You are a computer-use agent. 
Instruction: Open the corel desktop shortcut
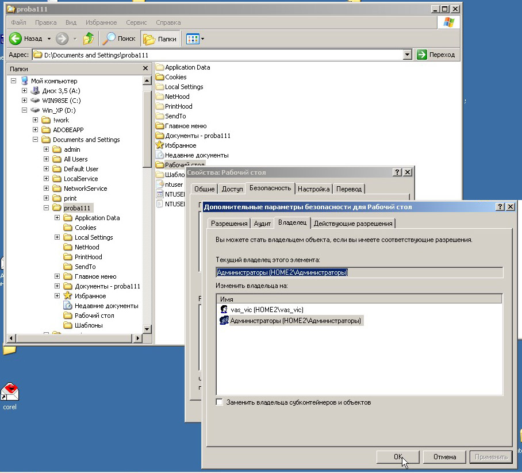(10, 393)
